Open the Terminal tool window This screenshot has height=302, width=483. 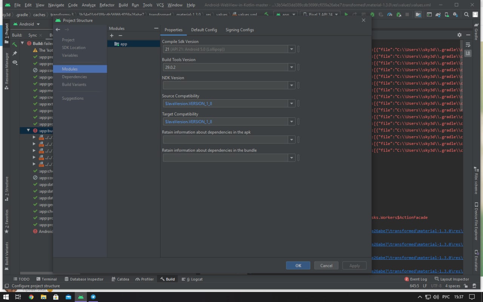click(46, 279)
